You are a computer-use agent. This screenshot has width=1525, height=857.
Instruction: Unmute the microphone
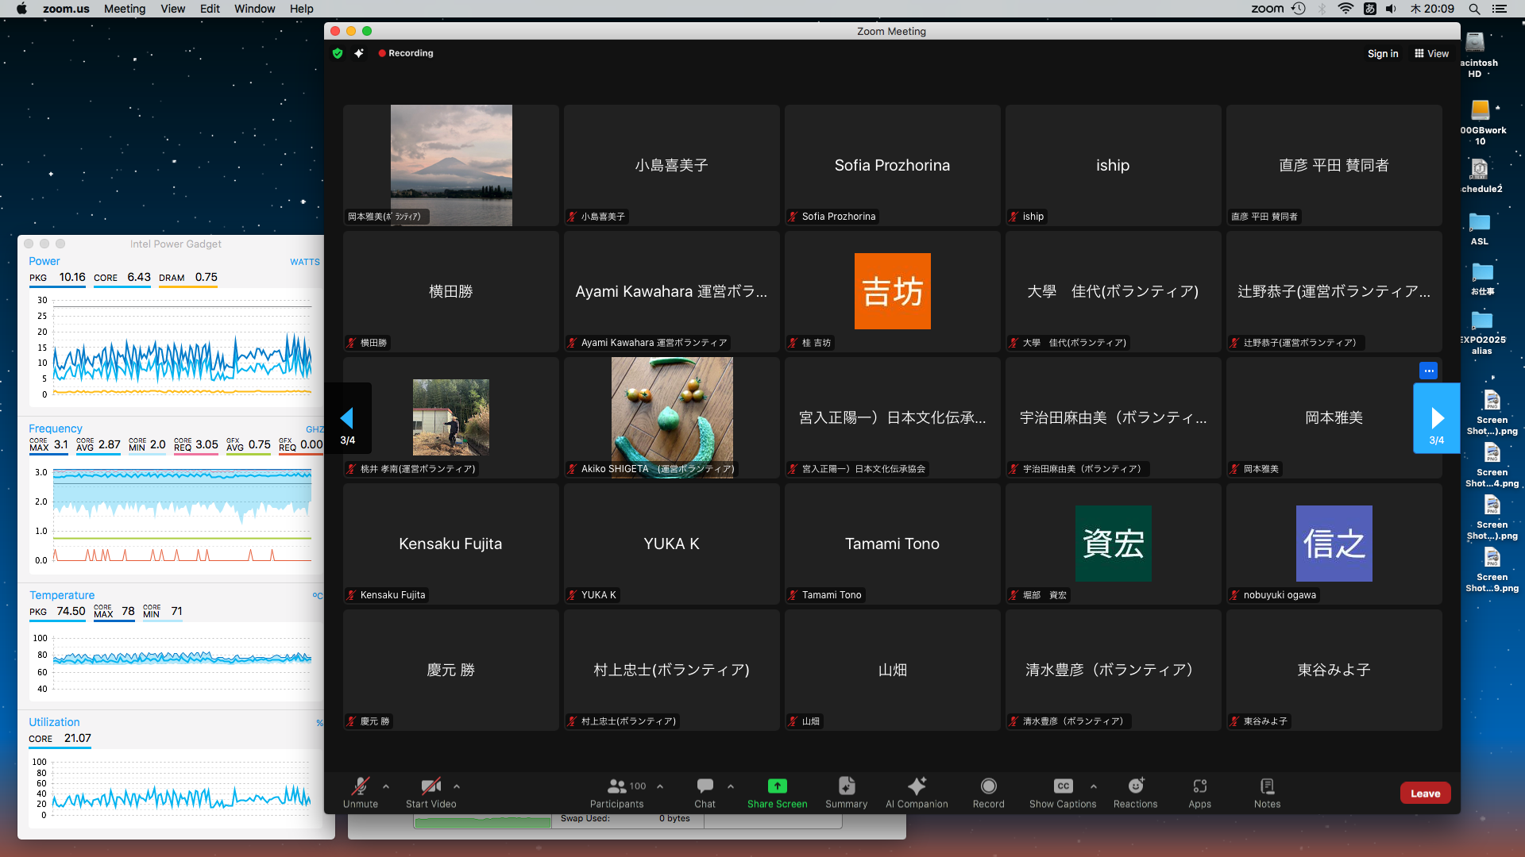click(361, 786)
